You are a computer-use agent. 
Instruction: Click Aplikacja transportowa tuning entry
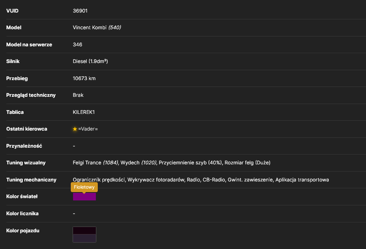pos(302,180)
